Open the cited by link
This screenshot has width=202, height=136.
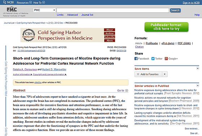[38, 82]
